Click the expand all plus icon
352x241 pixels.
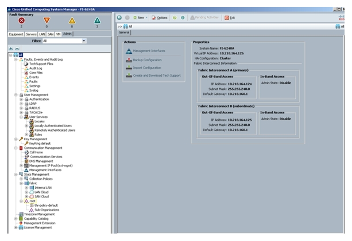pyautogui.click(x=11, y=48)
